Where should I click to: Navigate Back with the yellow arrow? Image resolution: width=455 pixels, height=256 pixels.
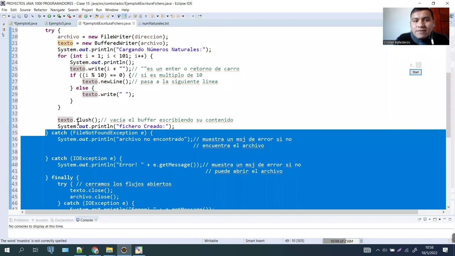click(x=178, y=16)
